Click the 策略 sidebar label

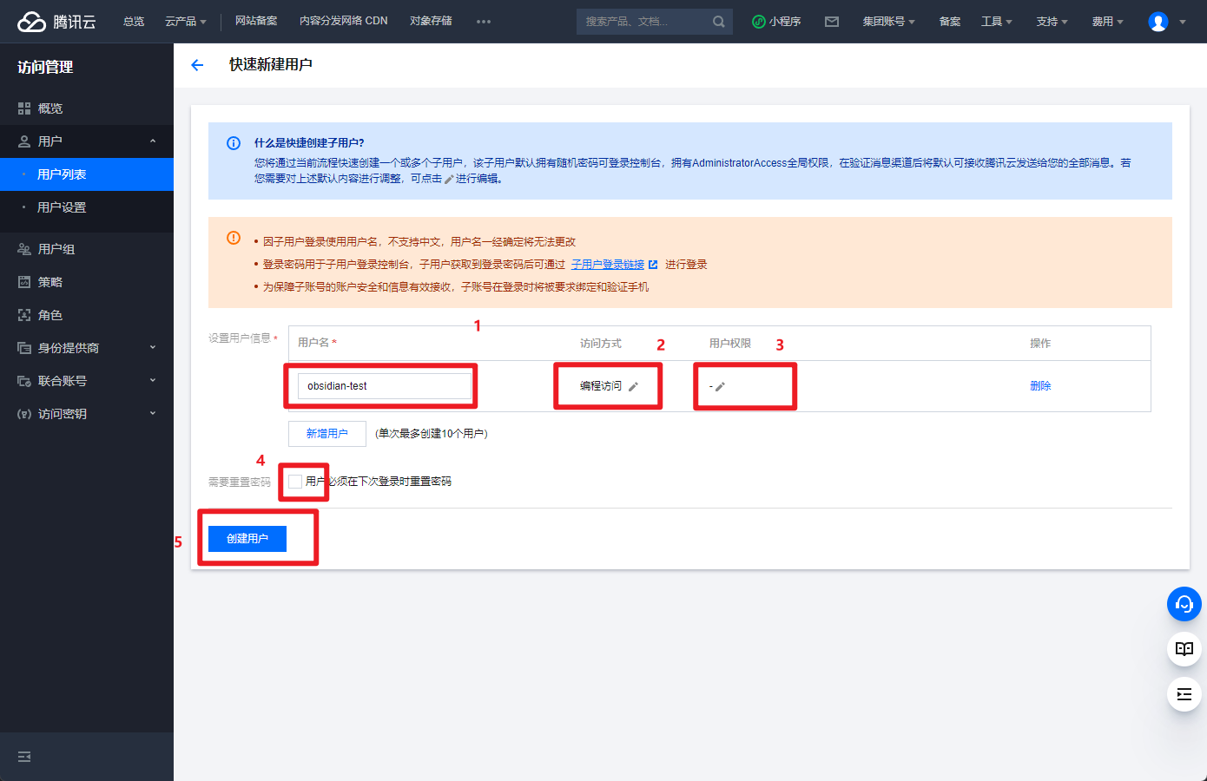click(x=50, y=282)
